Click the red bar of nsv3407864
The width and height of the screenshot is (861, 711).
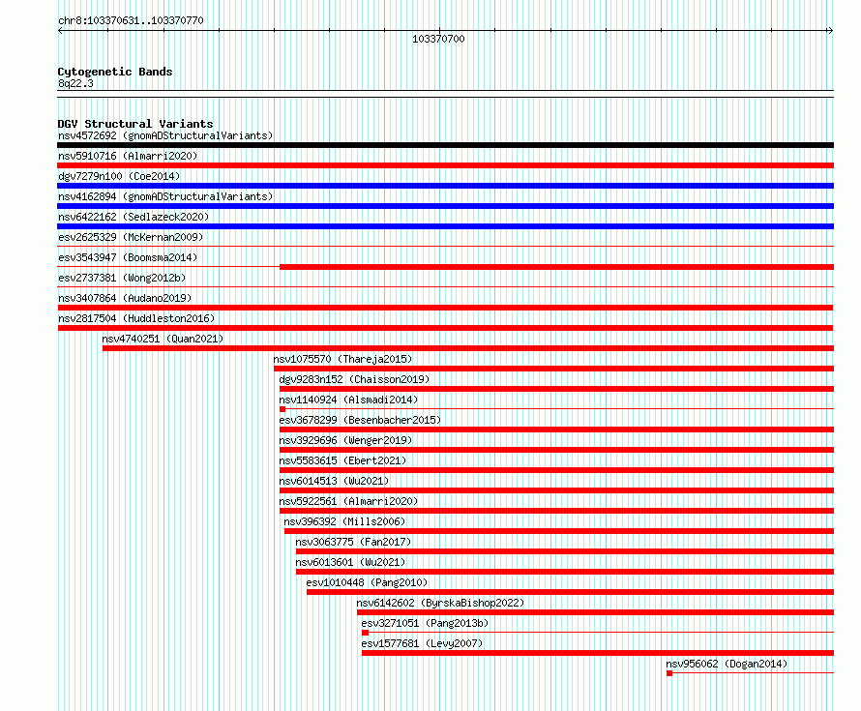pyautogui.click(x=445, y=308)
